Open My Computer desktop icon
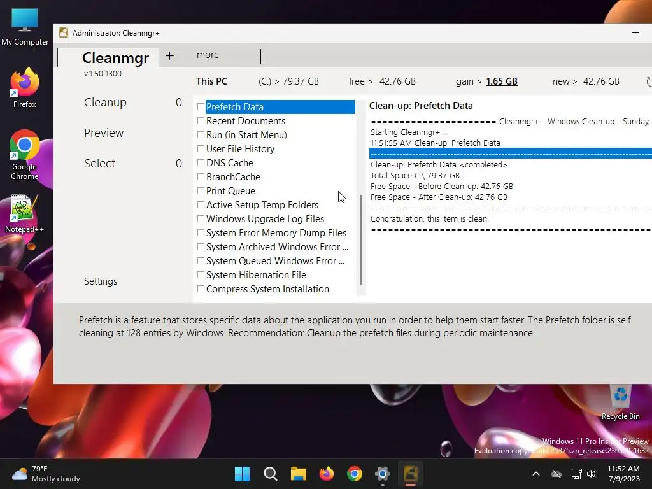This screenshot has height=489, width=652. tap(25, 25)
